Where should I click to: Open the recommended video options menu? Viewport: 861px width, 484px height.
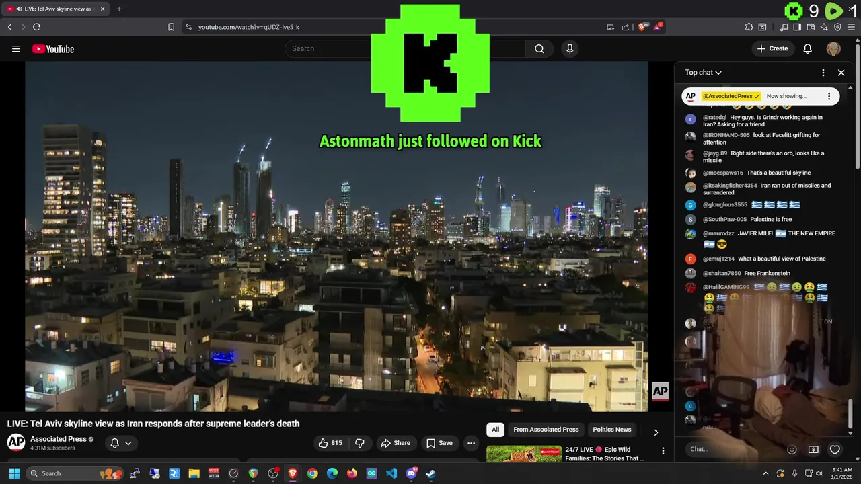663,451
